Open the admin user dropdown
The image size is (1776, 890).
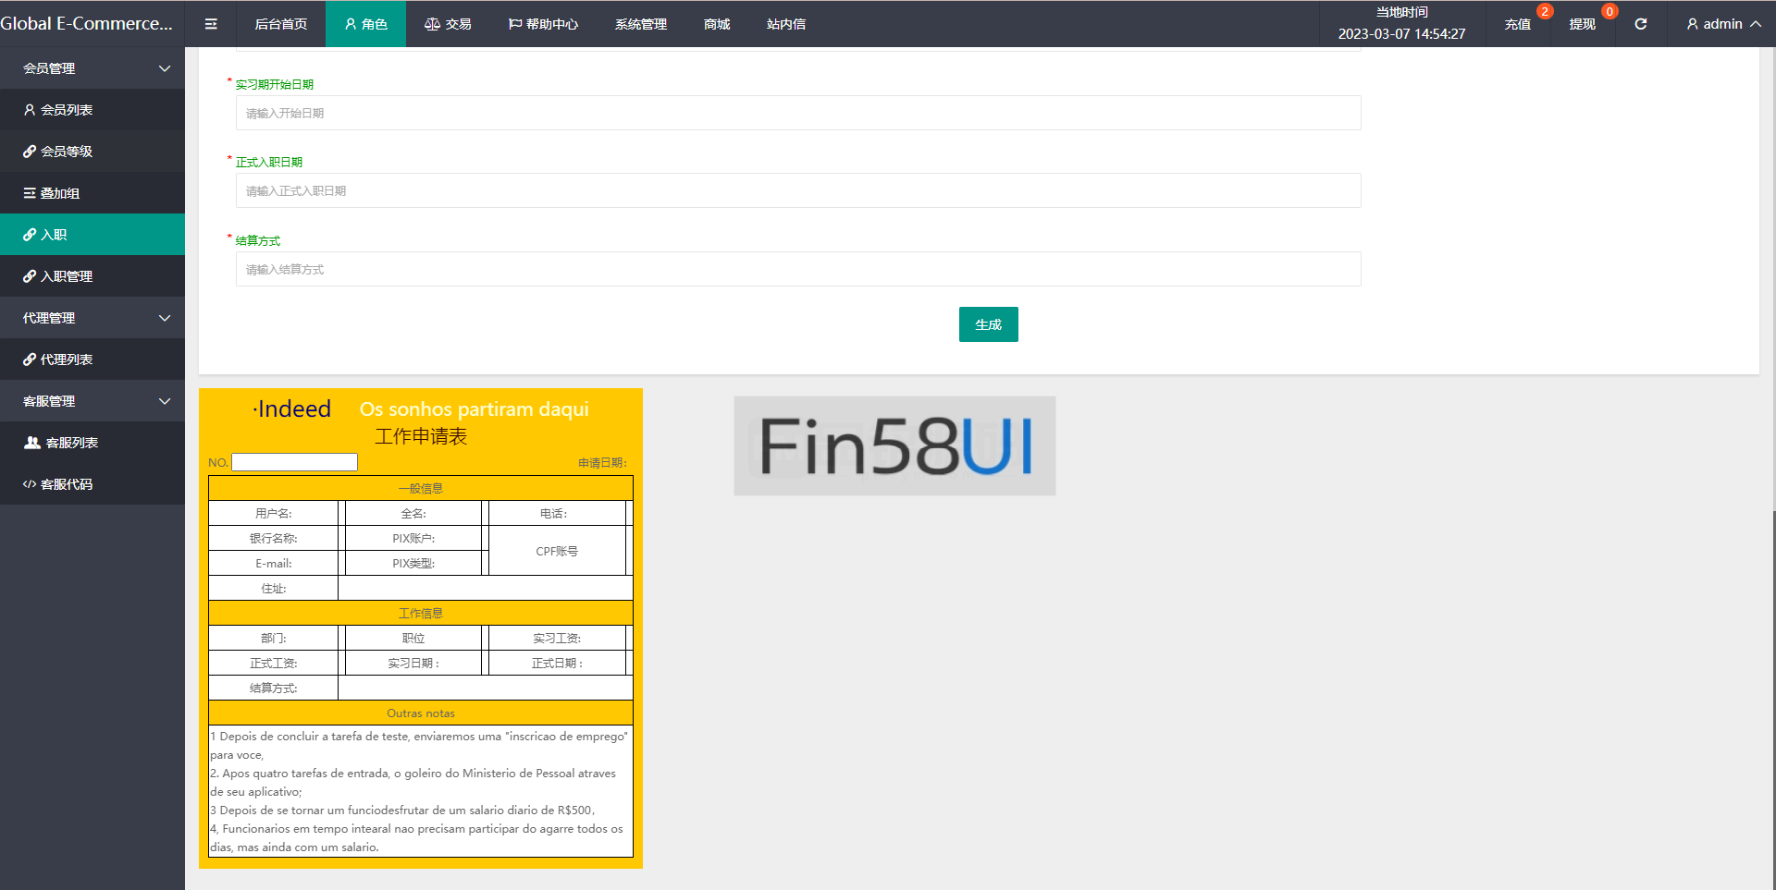pos(1722,24)
